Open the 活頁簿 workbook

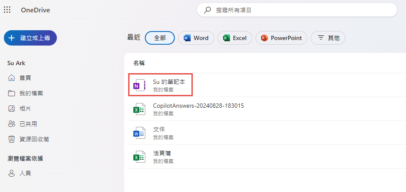pyautogui.click(x=162, y=153)
